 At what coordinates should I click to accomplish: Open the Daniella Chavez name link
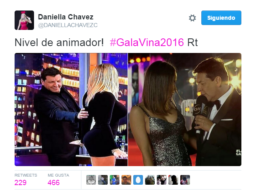(66, 17)
